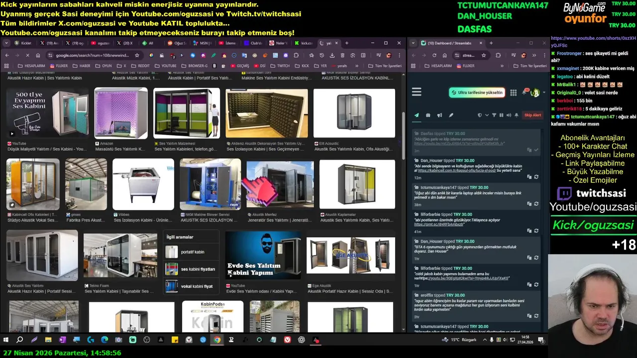Viewport: 637px width, 358px height.
Task: Open Microsoft Edge from the taskbar
Action: [x=105, y=340]
